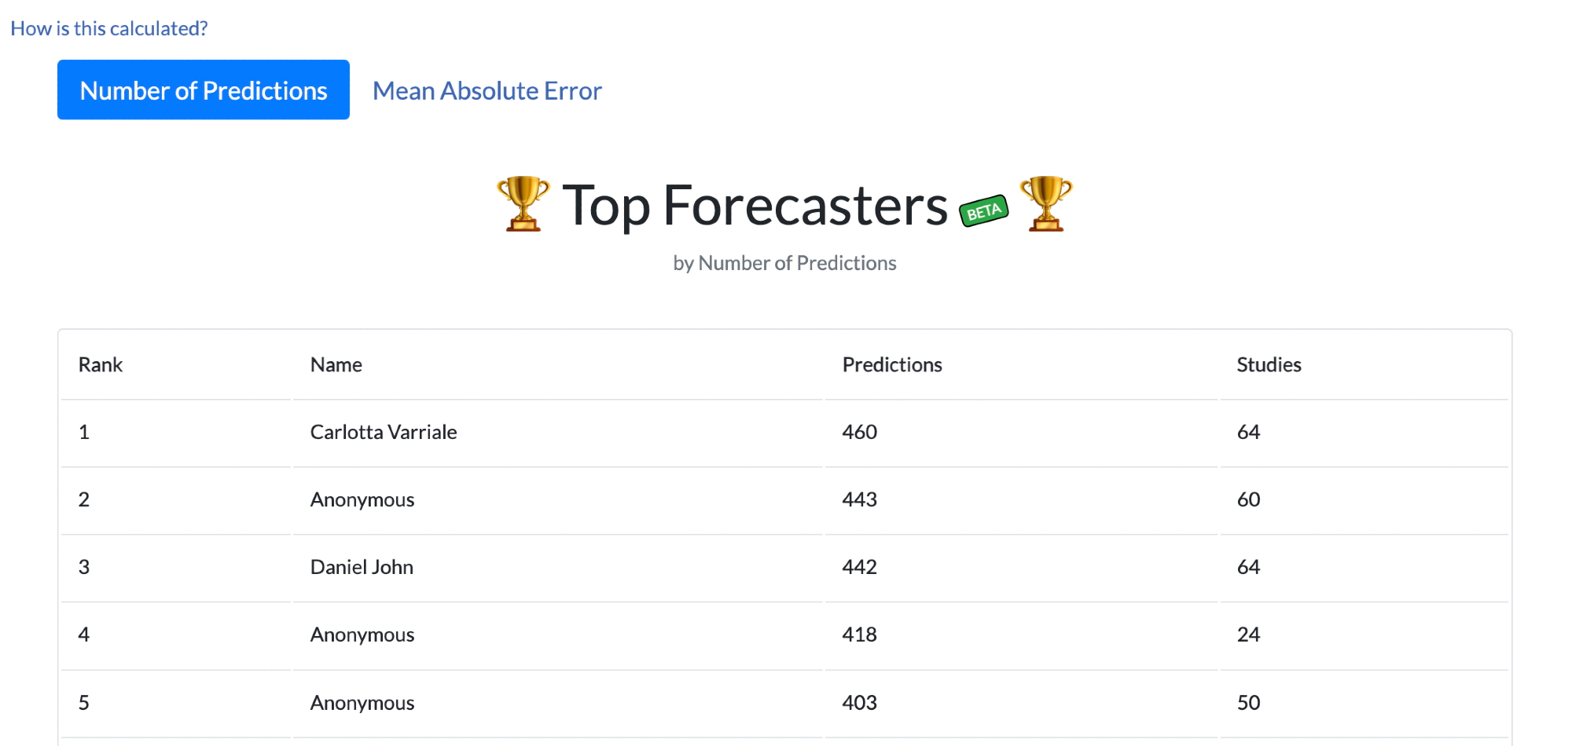Screen dimensions: 1572x746
Task: Click the rank 4 Anonymous entry
Action: coord(362,635)
